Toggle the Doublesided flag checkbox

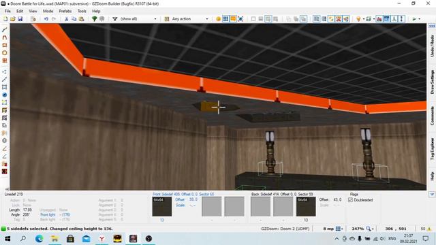tap(350, 200)
